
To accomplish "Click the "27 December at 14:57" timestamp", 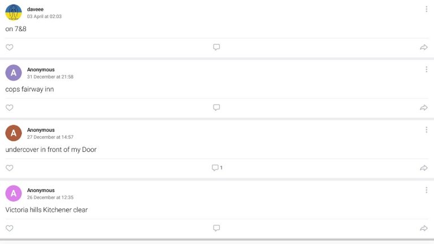I will click(x=50, y=137).
